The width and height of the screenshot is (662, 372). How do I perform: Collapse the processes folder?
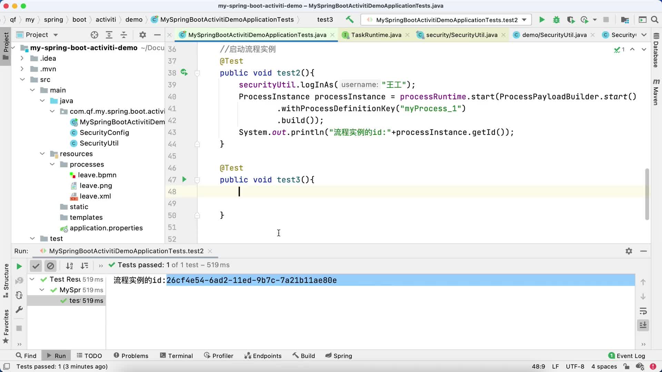click(52, 164)
